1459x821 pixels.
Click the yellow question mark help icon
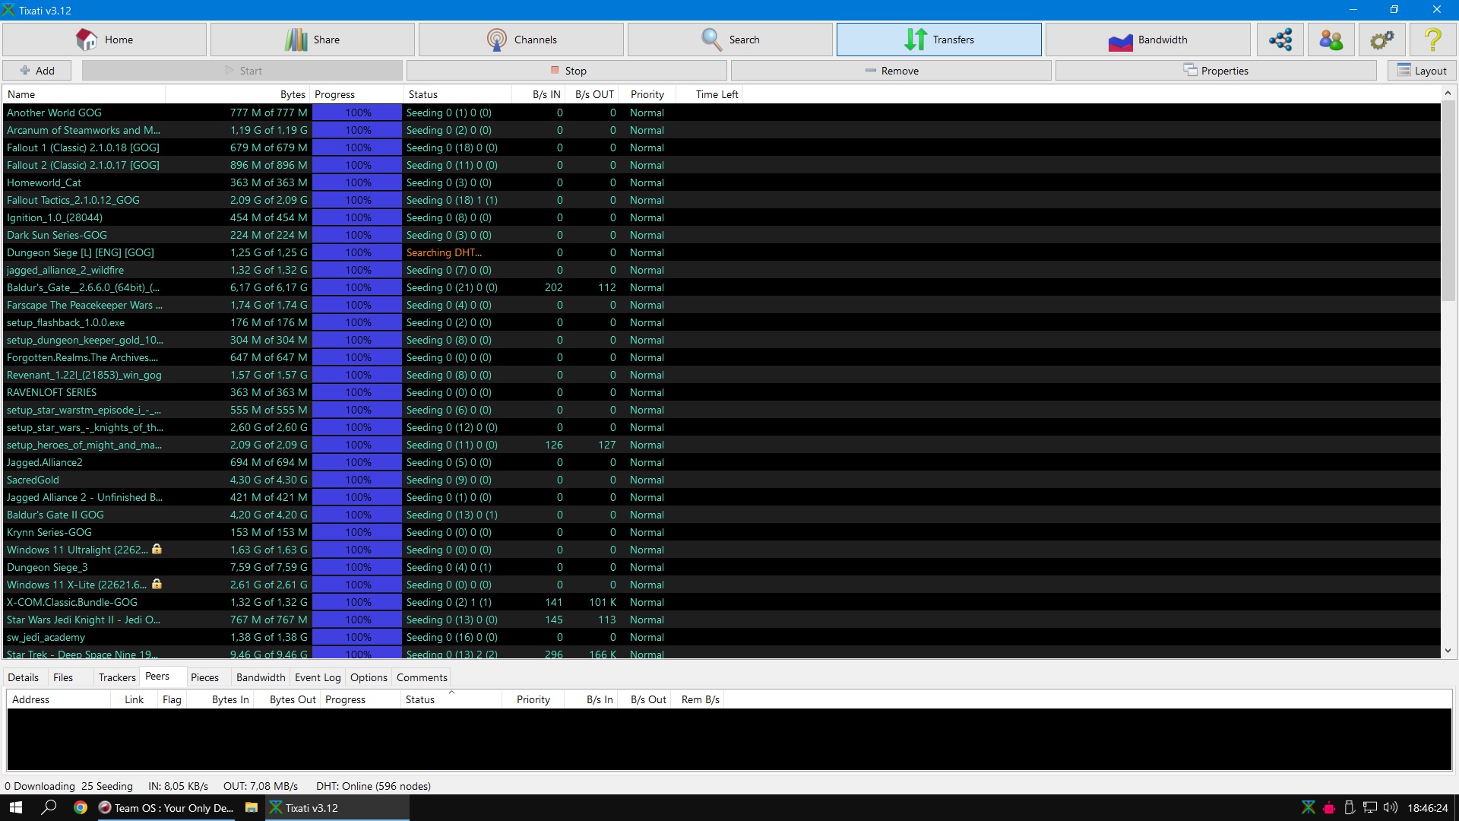pos(1432,40)
